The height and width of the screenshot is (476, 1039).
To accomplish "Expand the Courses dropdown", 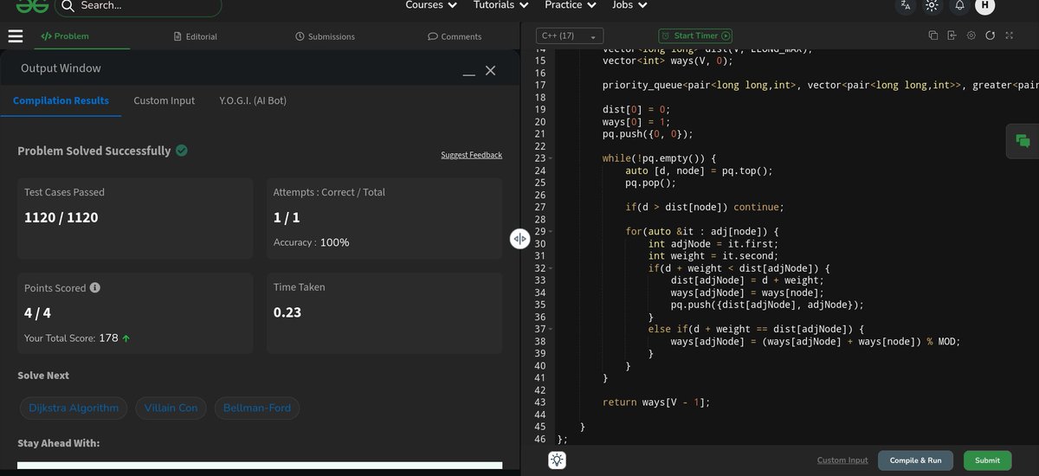I will (x=430, y=5).
